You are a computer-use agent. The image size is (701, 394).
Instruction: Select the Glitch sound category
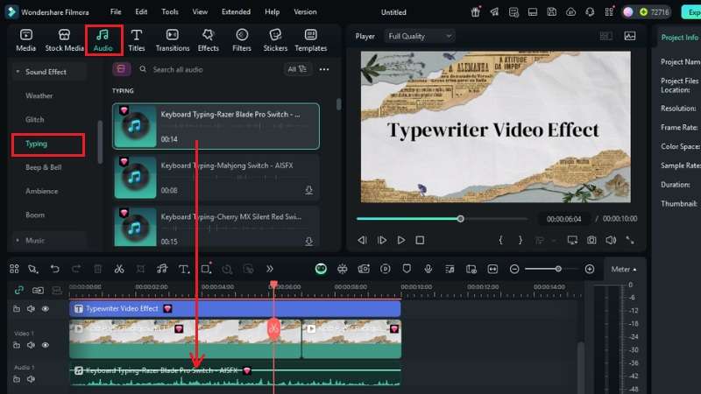[34, 119]
